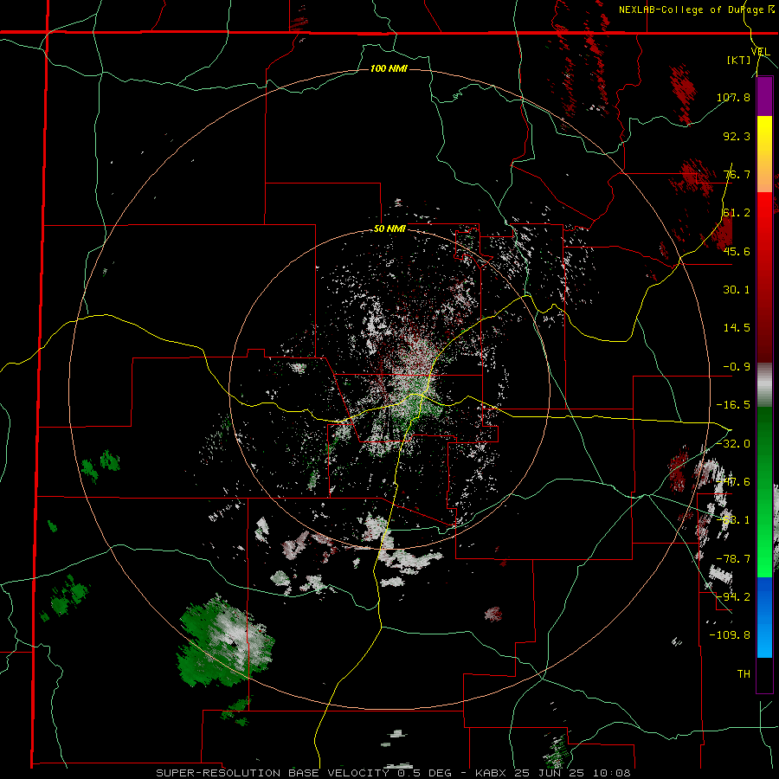Click the large green velocity echo in southwest
Screen dimensions: 779x779
click(x=224, y=641)
